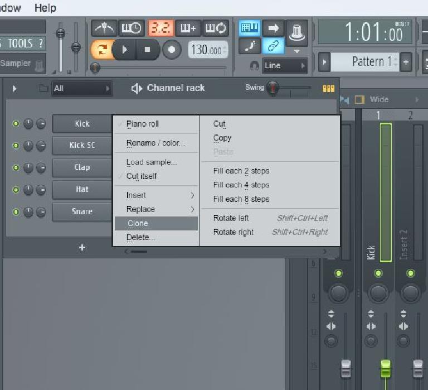
Task: Mute the Kick SC channel green light
Action: pyautogui.click(x=16, y=146)
